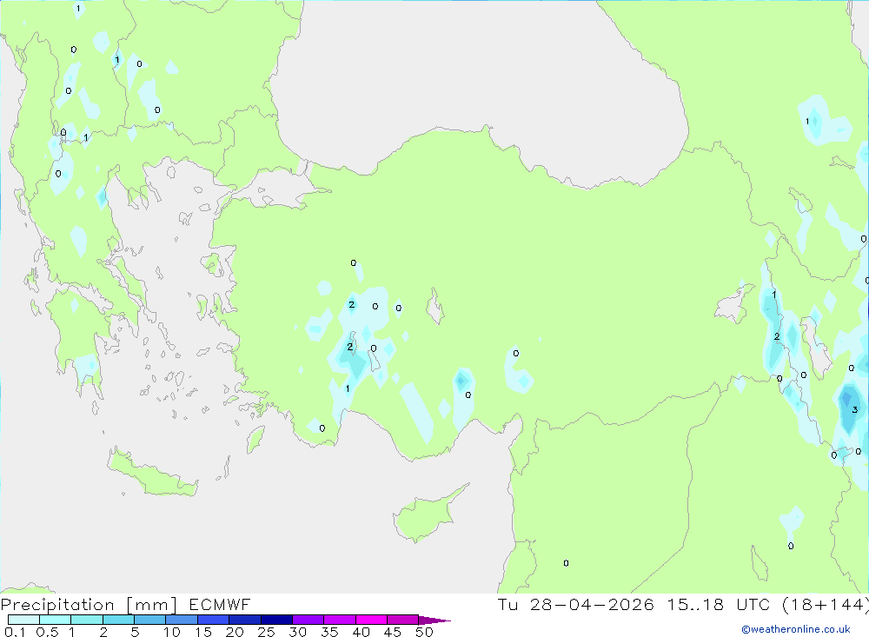Click the island of Crete on map
The width and height of the screenshot is (869, 637).
(150, 473)
